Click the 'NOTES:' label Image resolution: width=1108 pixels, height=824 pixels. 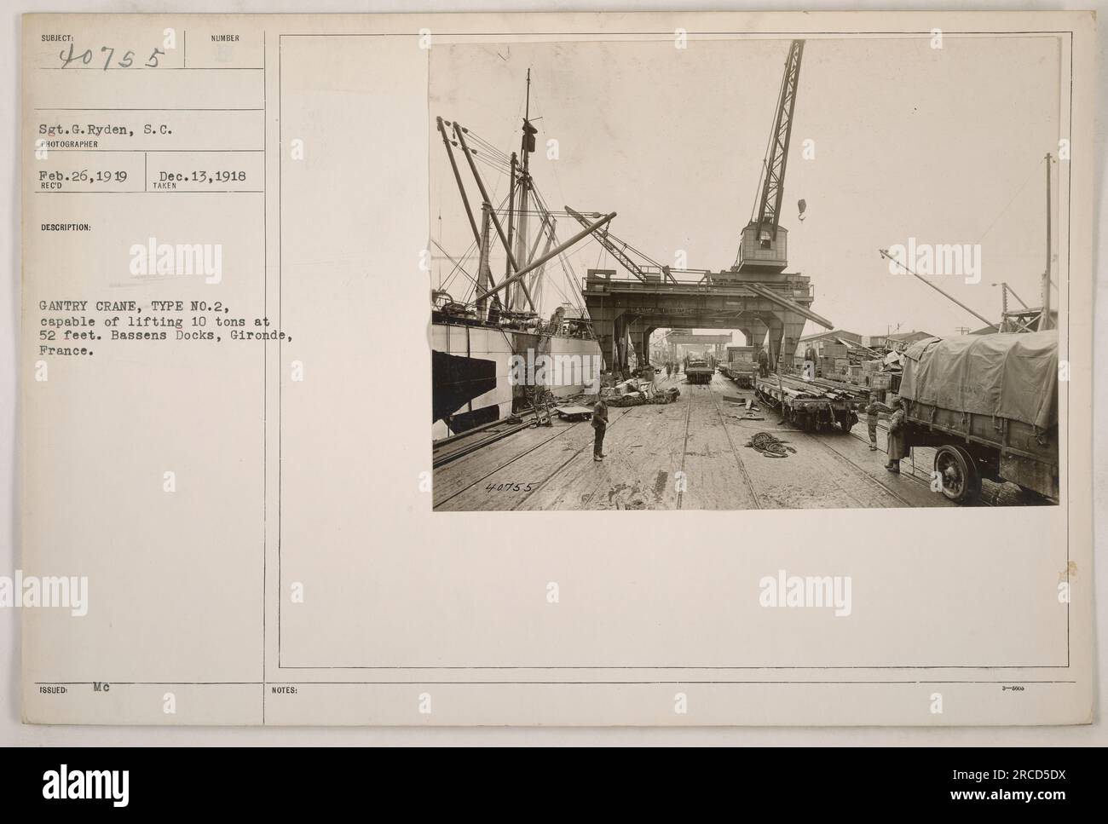pos(286,692)
